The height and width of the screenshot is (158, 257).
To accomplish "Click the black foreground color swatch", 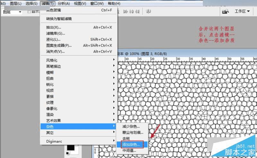I will [x=71, y=147].
